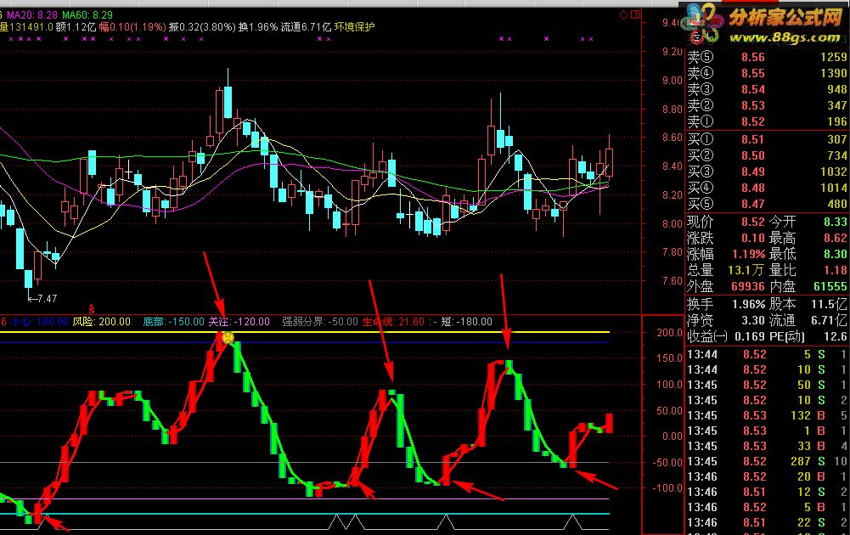
Task: Click sell level 卖② at price 8.53
Action: [767, 105]
